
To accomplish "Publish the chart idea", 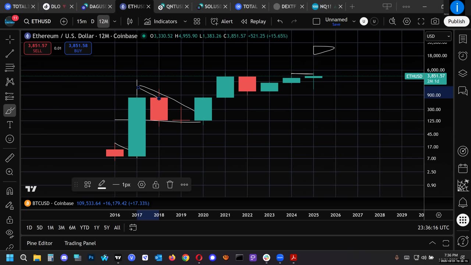I will tap(456, 21).
